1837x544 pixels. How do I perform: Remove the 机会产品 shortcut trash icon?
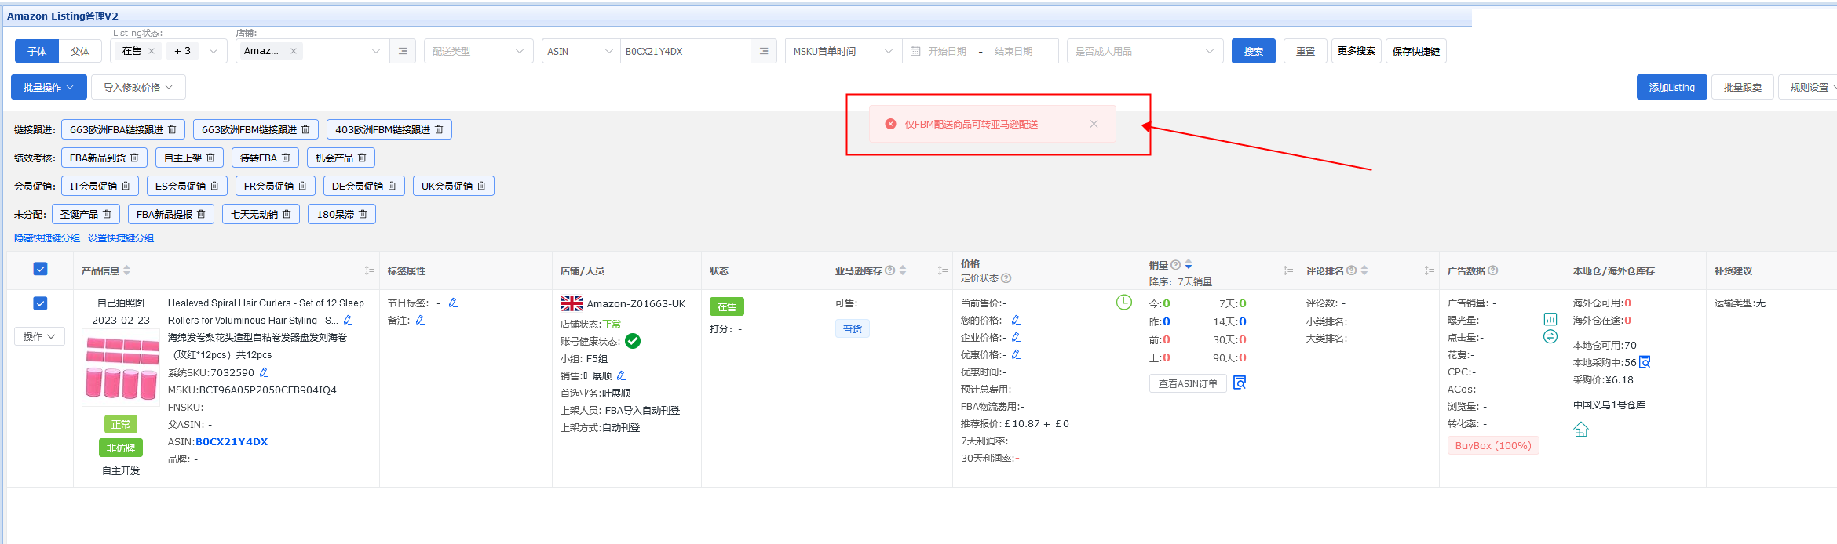tap(363, 158)
